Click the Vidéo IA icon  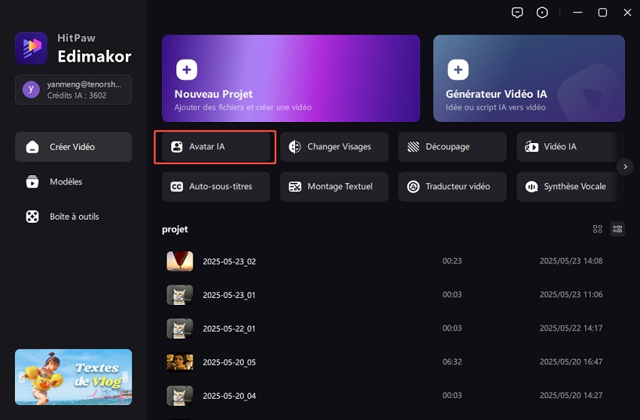tap(532, 147)
